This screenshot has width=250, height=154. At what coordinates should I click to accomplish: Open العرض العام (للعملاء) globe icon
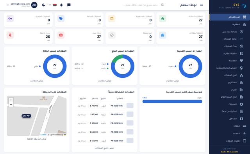[241, 68]
